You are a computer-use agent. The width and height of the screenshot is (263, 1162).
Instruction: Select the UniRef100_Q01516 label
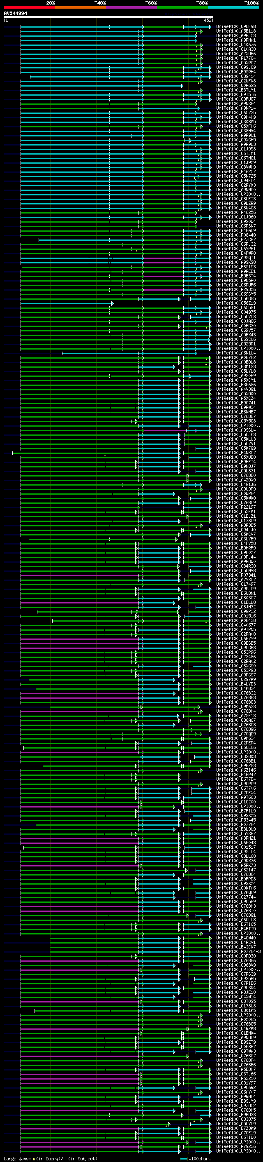coord(236,616)
